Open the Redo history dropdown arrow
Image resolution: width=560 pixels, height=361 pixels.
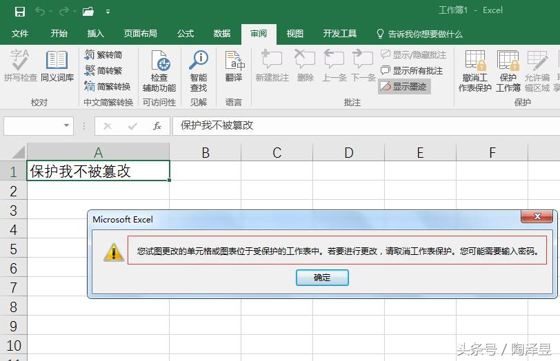pos(74,12)
